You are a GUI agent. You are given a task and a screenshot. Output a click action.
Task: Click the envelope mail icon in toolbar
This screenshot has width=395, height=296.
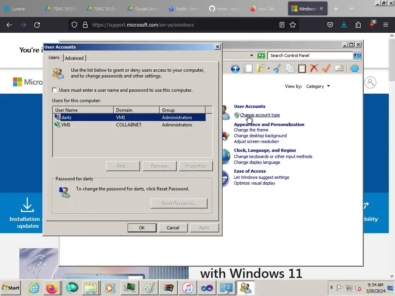pyautogui.click(x=339, y=68)
